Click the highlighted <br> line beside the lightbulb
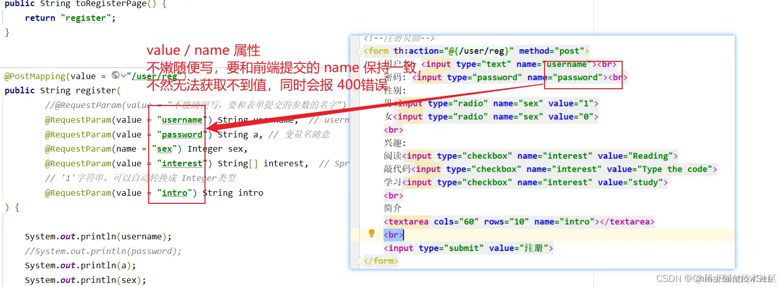780x287 pixels. coord(394,235)
